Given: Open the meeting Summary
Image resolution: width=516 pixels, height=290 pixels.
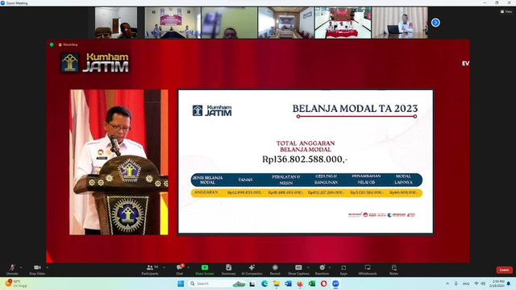Looking at the screenshot, I should point(229,270).
